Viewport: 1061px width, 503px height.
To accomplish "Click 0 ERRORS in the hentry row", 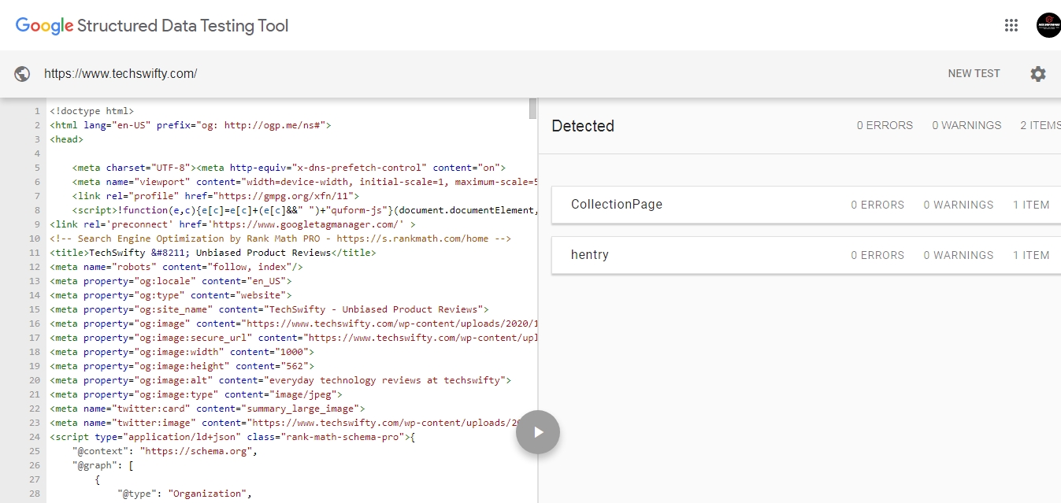I will (x=877, y=255).
